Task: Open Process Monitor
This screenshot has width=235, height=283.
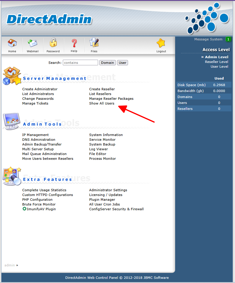Action: point(103,159)
